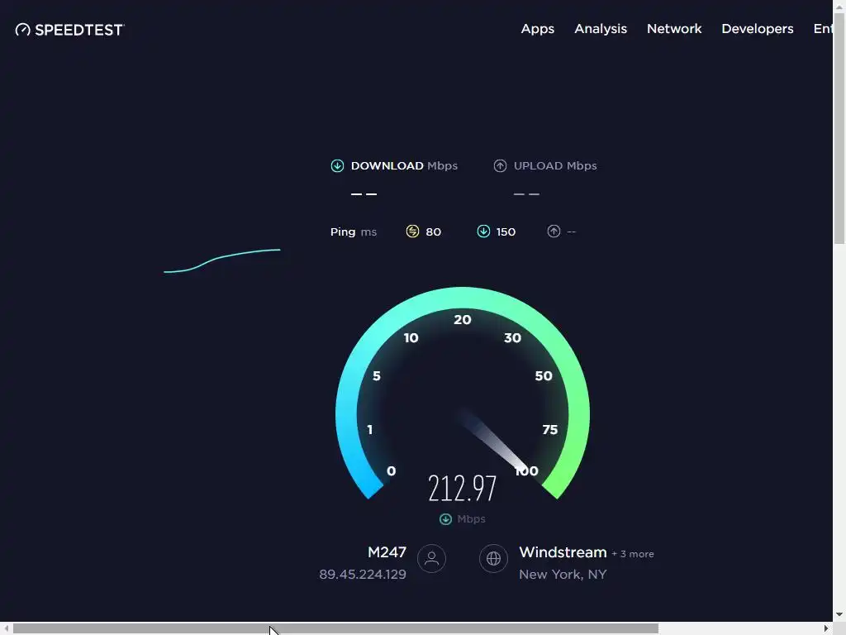Image resolution: width=846 pixels, height=635 pixels.
Task: Open the Apps menu
Action: (537, 29)
